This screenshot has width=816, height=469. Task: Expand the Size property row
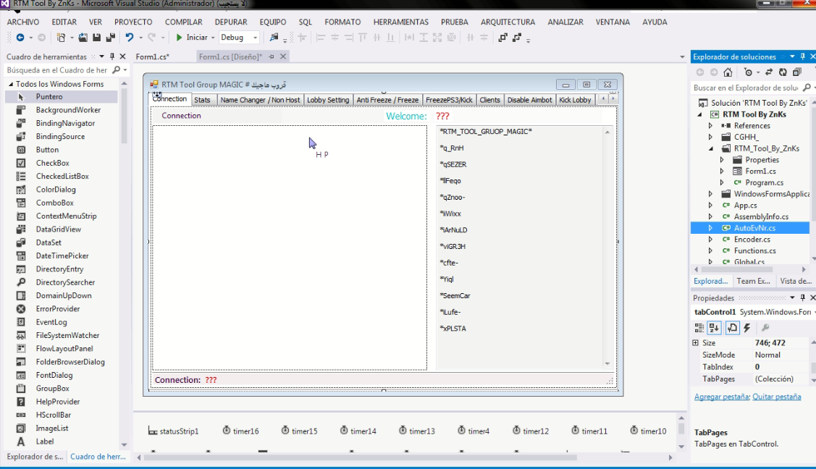[695, 342]
